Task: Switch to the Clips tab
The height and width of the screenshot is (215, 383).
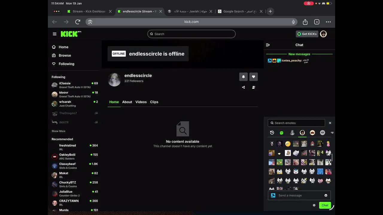Action: point(154,102)
